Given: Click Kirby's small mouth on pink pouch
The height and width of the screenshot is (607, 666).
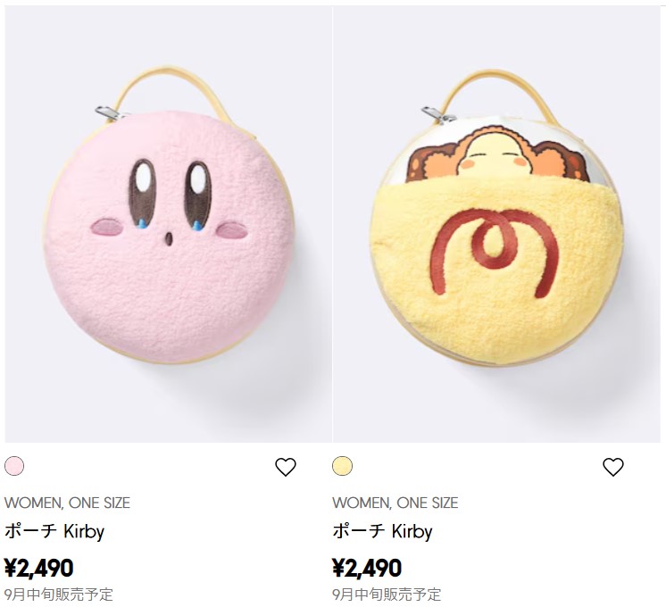Looking at the screenshot, I should click(169, 239).
